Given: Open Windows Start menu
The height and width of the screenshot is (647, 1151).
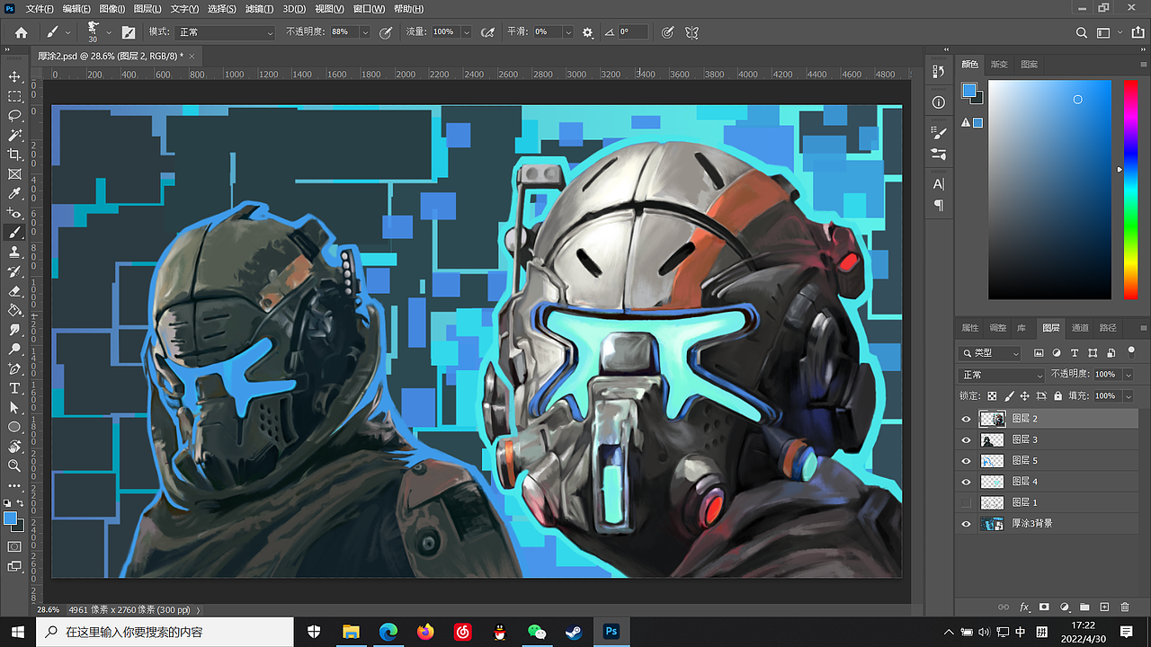Looking at the screenshot, I should coord(18,632).
